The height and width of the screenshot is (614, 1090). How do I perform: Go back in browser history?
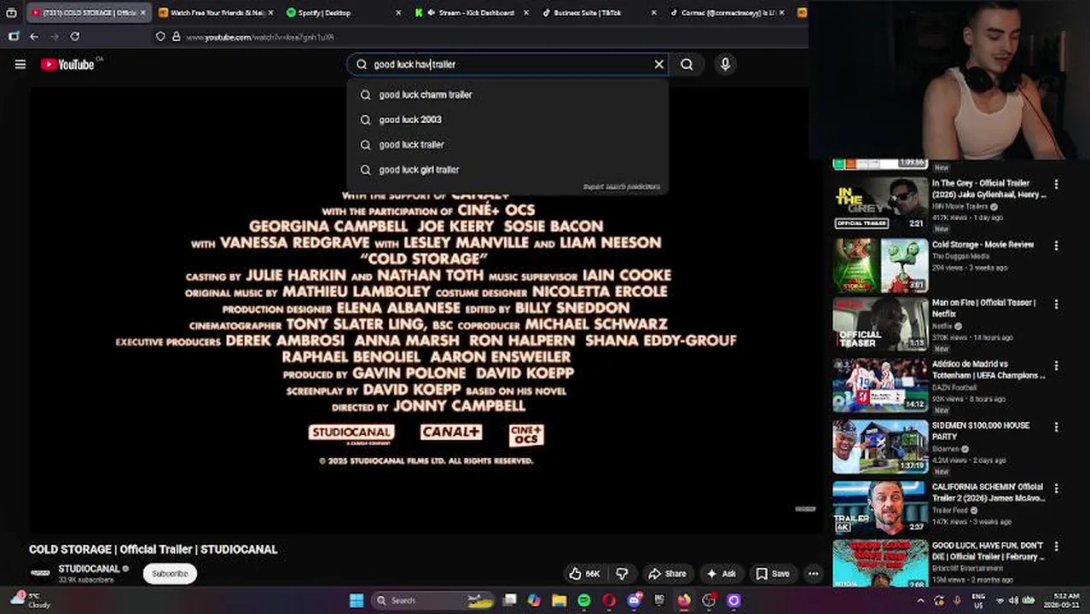coord(33,37)
